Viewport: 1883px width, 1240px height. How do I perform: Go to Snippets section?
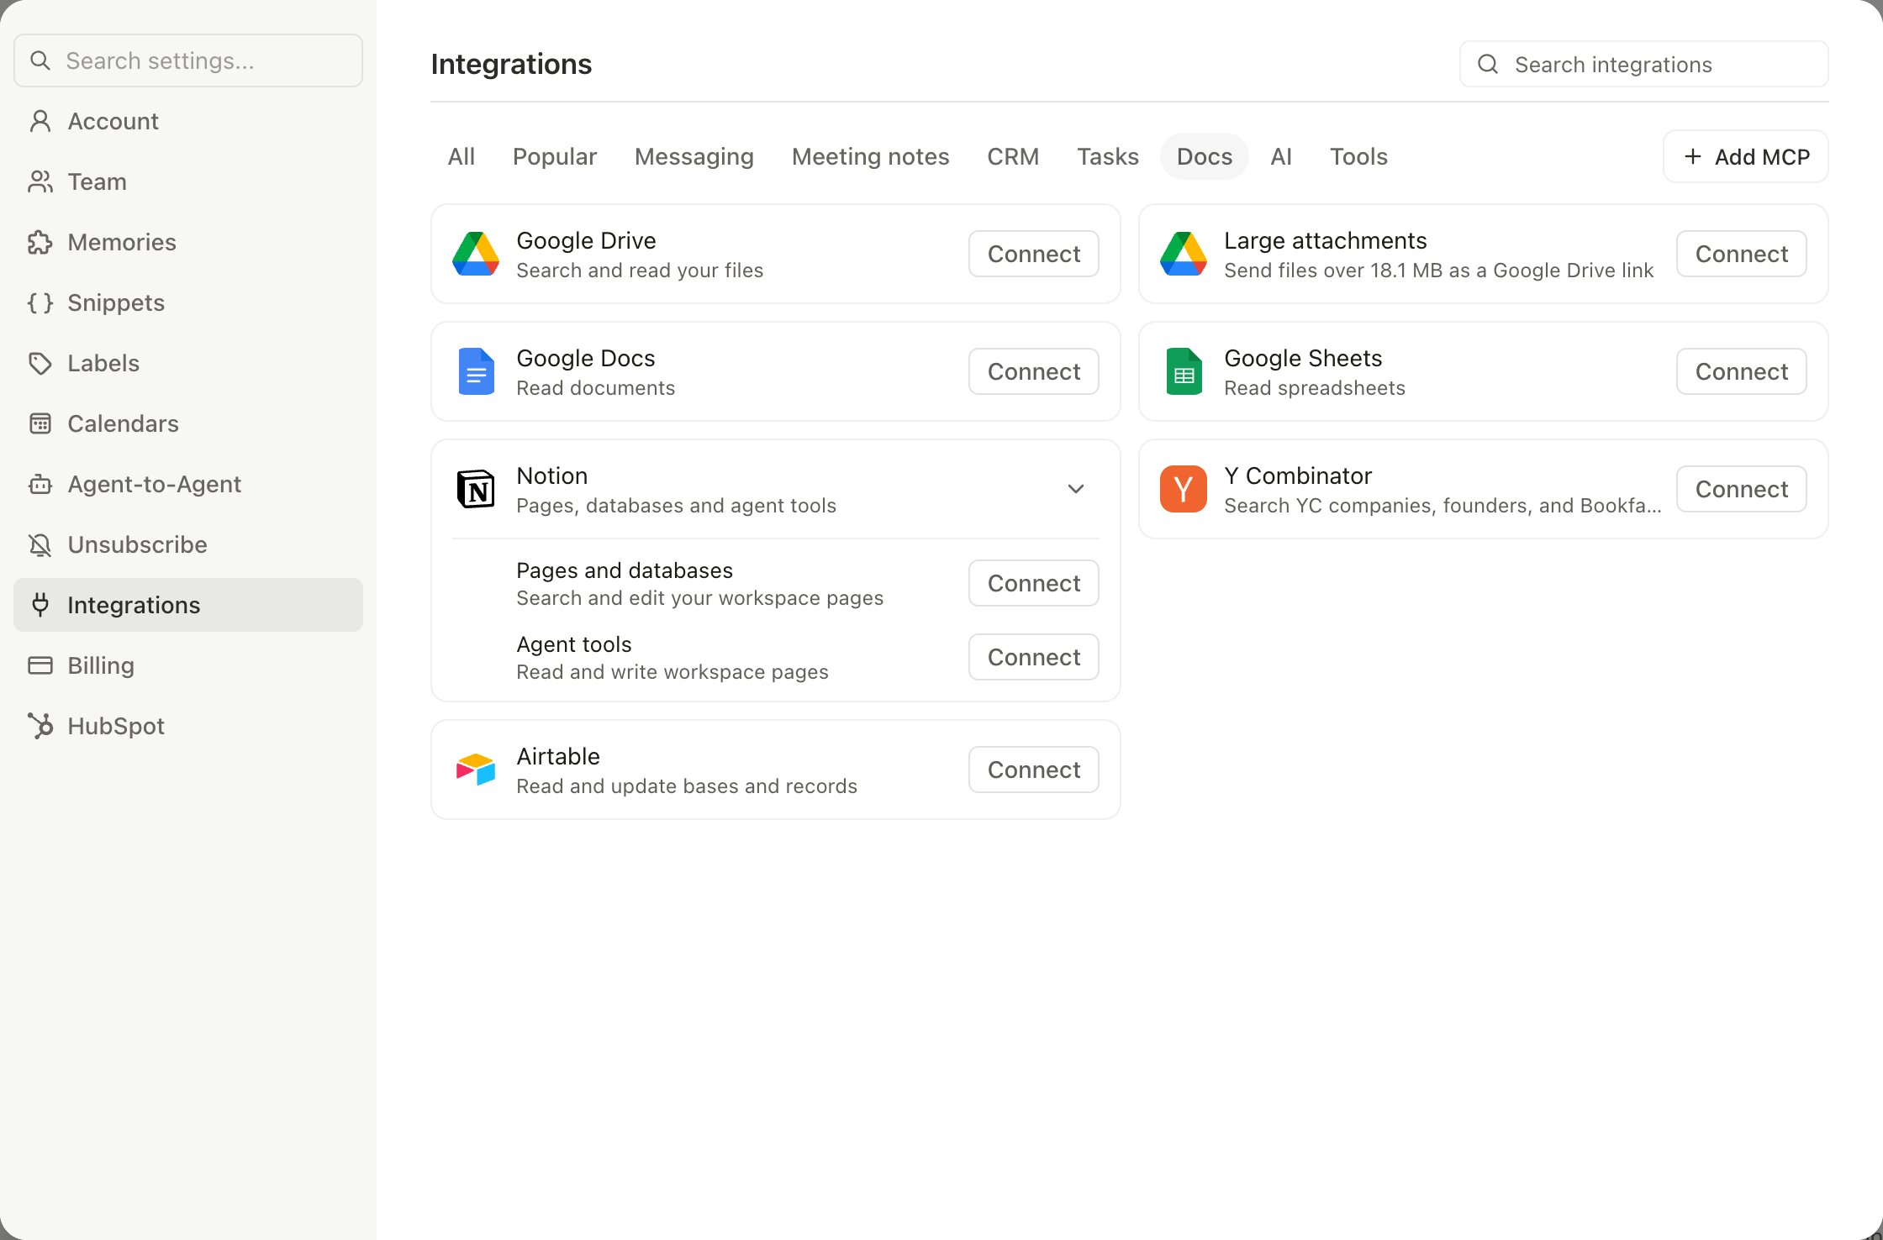point(188,302)
